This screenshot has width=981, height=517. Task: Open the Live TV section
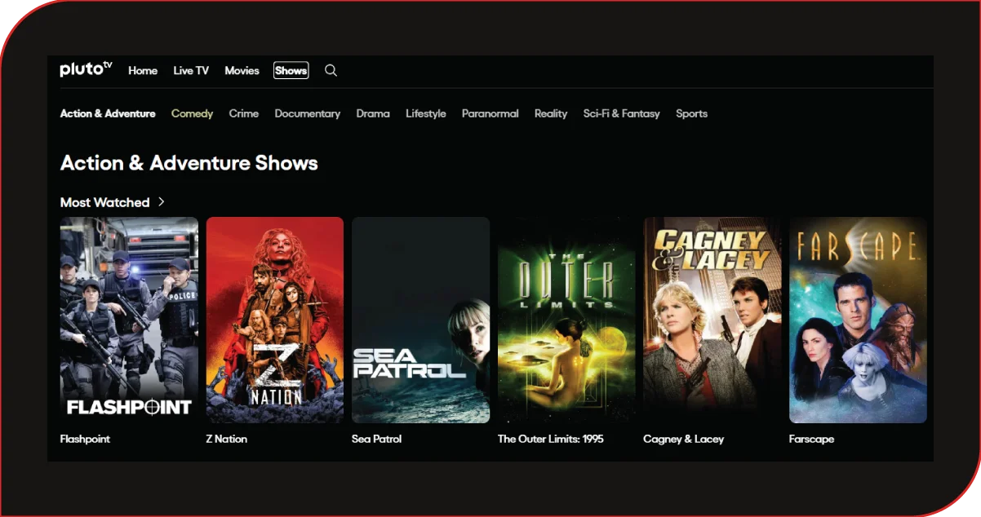pyautogui.click(x=191, y=71)
